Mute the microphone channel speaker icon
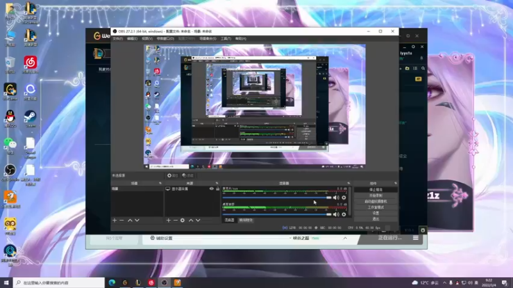This screenshot has height=288, width=513. tap(336, 198)
